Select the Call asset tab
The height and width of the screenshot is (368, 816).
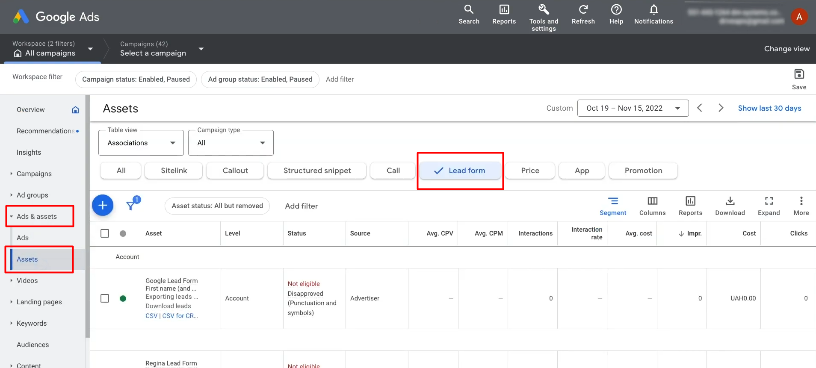[393, 171]
